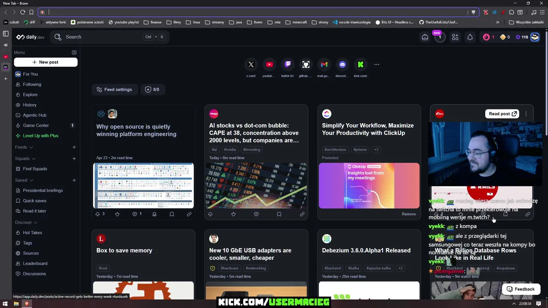Copy link of AI stocks vs dot-com post
548x308 pixels.
pyautogui.click(x=302, y=214)
